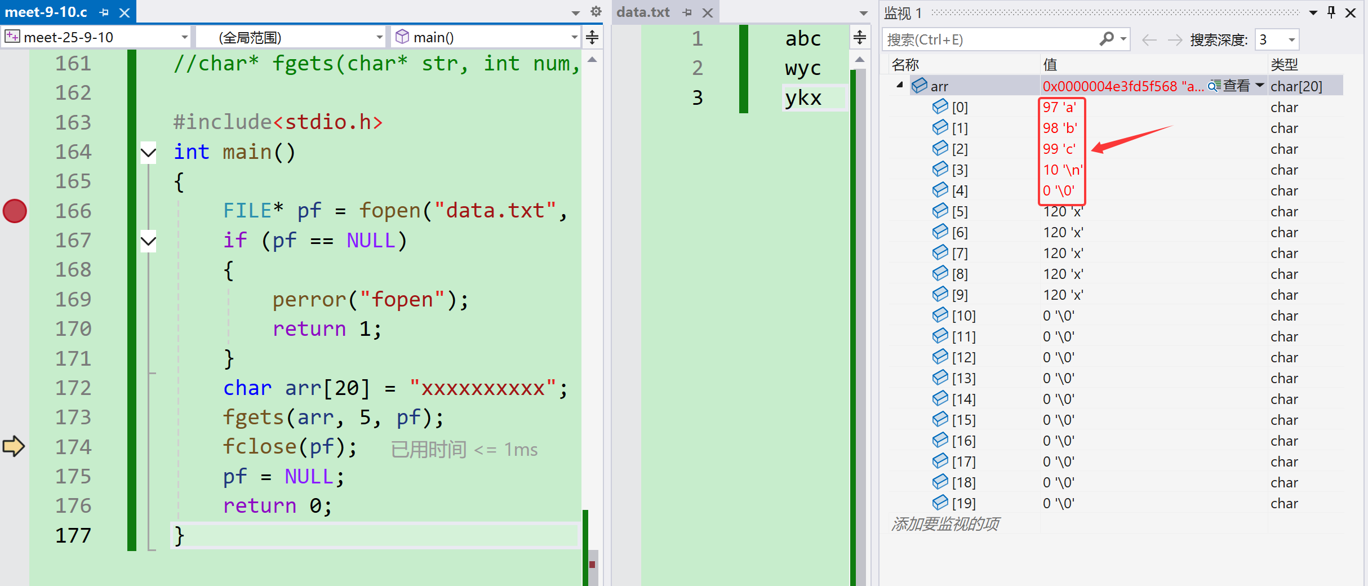Open the 查看 visualizer dropdown arrow
This screenshot has width=1368, height=586.
(x=1260, y=86)
